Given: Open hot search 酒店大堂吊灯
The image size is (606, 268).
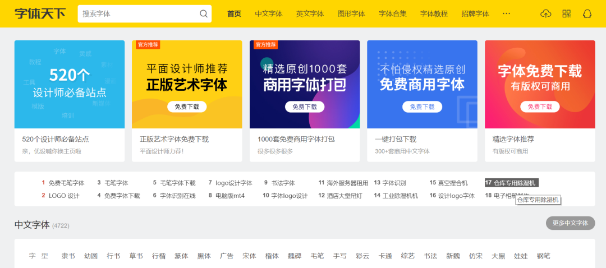Looking at the screenshot, I should (345, 196).
